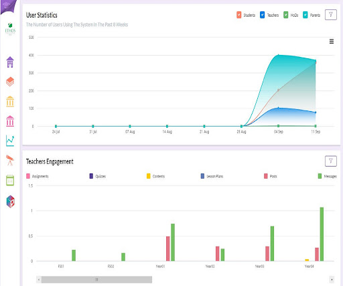Toggle the Parents series checkbox

[x=305, y=15]
